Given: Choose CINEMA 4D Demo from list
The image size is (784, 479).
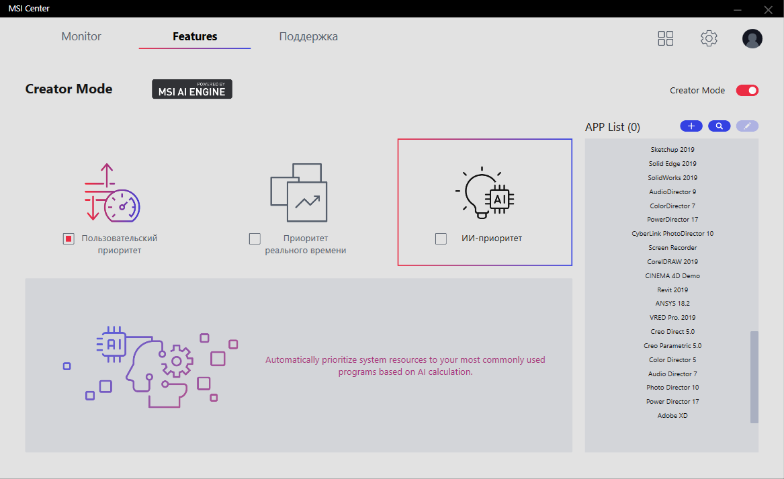Looking at the screenshot, I should 672,275.
